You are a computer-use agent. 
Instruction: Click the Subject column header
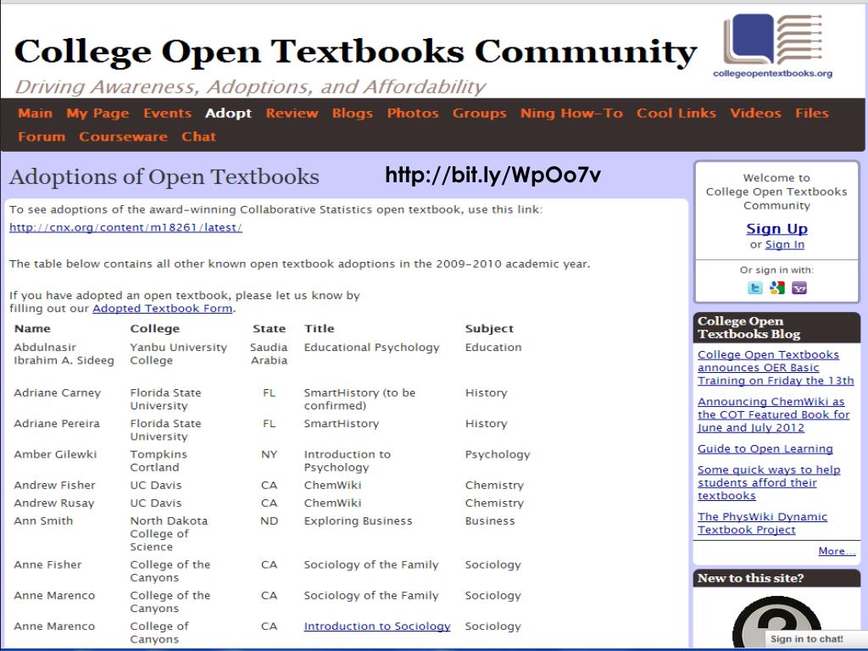[489, 329]
